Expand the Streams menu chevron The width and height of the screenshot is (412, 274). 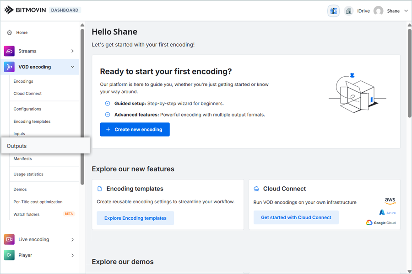(x=72, y=51)
